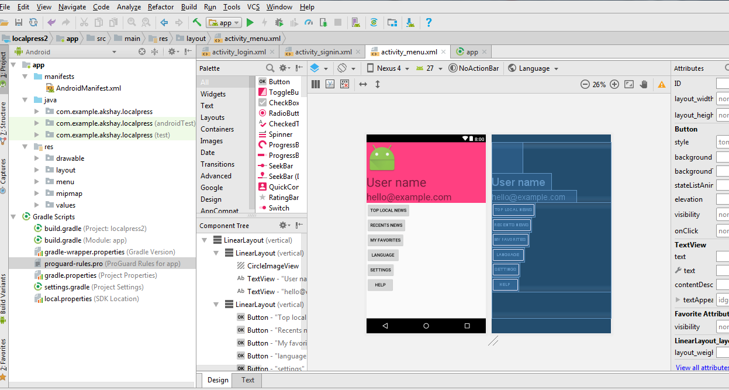
Task: Close the activity_menu.xml tab
Action: (443, 51)
